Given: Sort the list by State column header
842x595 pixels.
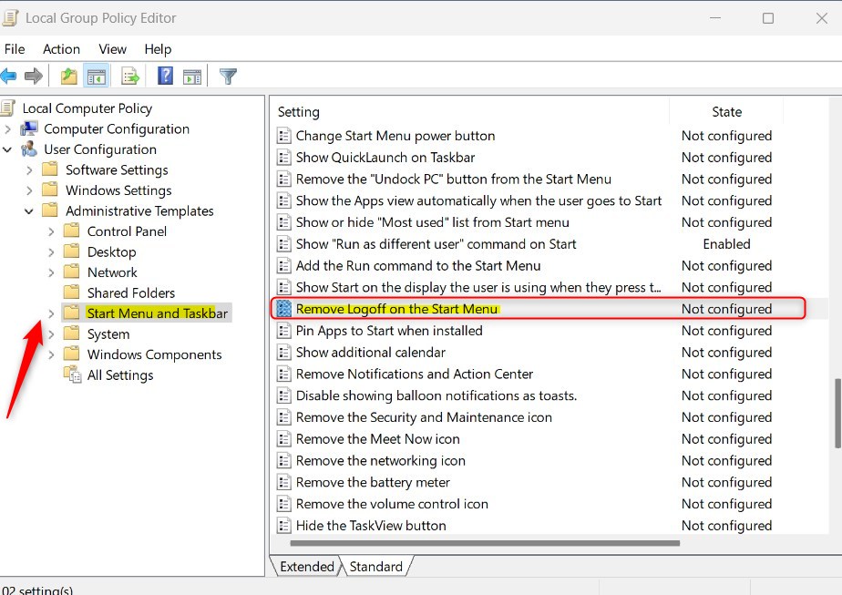Looking at the screenshot, I should click(726, 112).
